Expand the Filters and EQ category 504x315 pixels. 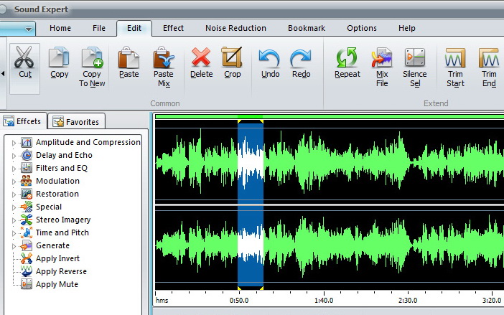coord(13,168)
